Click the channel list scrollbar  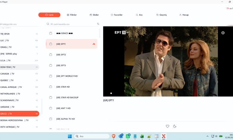pyautogui.click(x=99, y=33)
